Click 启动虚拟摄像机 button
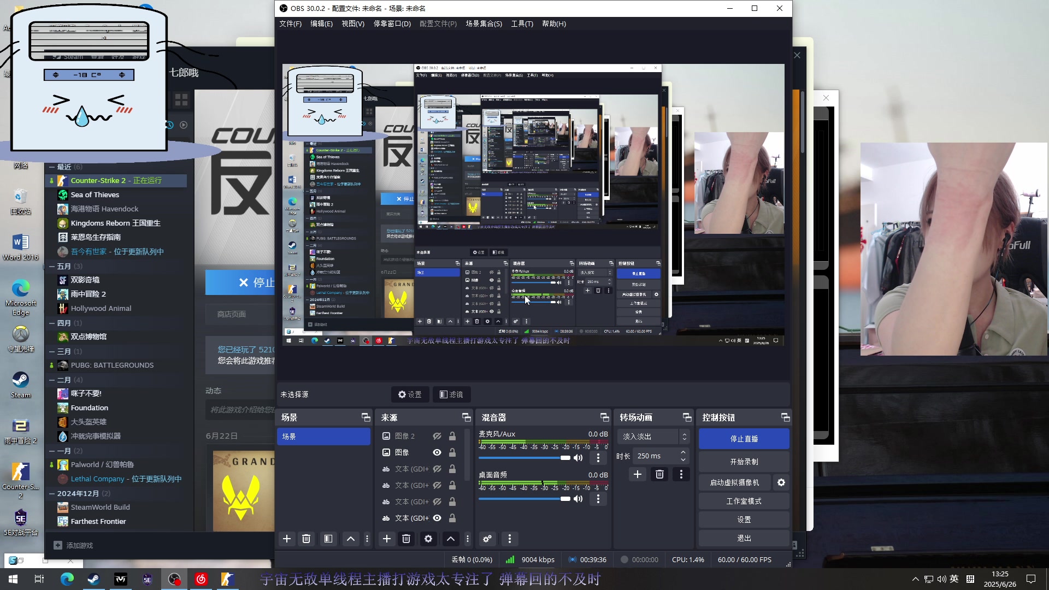Screen dimensions: 1049x590 point(734,482)
